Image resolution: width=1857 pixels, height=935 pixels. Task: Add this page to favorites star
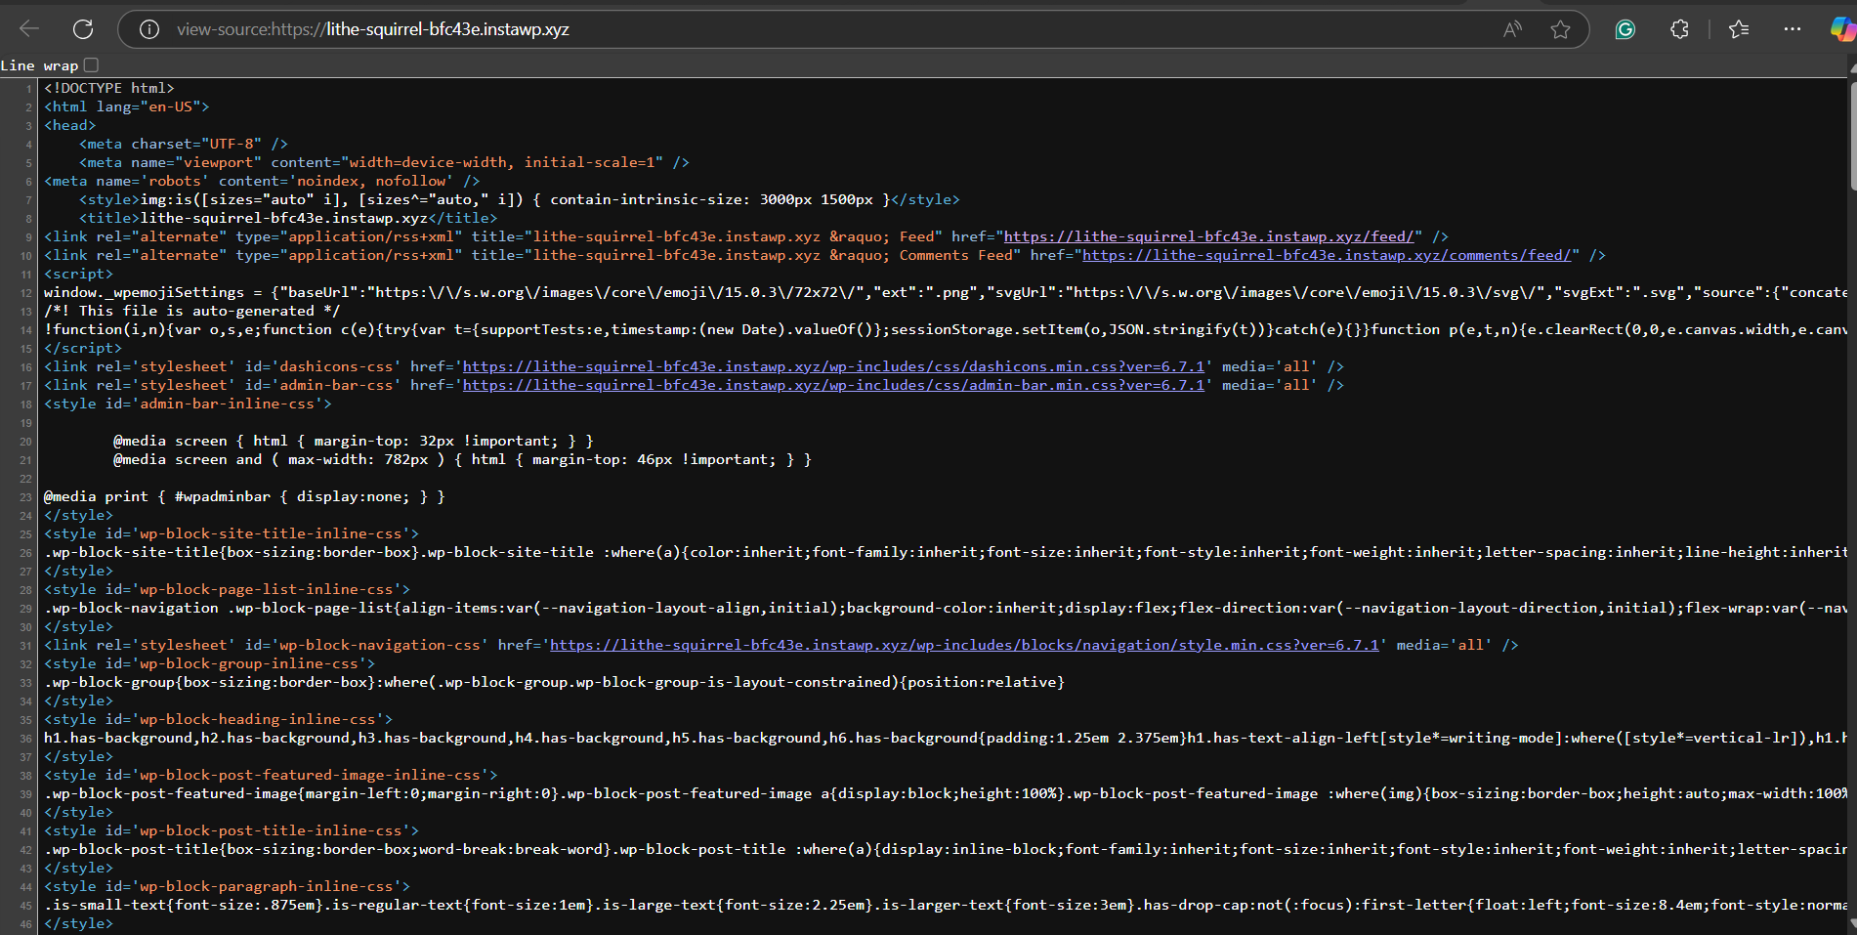click(x=1560, y=29)
